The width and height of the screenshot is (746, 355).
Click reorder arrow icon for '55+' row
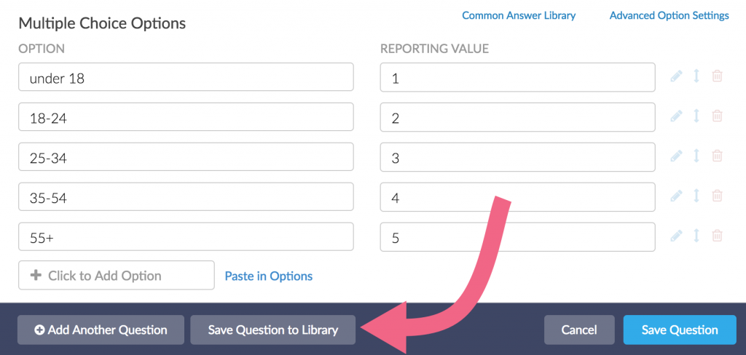pos(696,236)
